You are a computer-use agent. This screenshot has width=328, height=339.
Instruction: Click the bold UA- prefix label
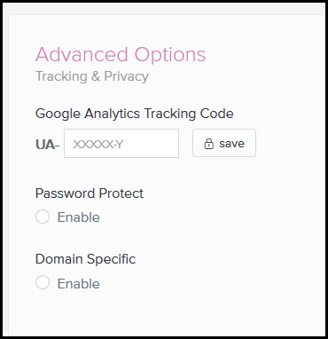tap(47, 145)
